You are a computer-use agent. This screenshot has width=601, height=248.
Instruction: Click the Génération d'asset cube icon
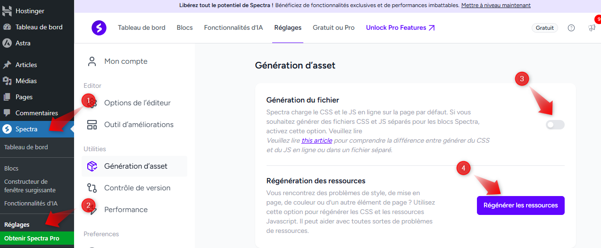tap(92, 166)
